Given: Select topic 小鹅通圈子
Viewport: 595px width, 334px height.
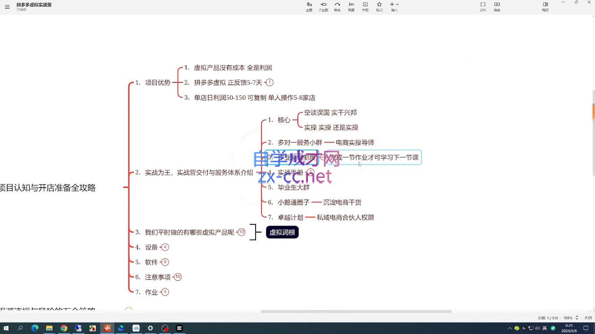Looking at the screenshot, I should tap(293, 202).
